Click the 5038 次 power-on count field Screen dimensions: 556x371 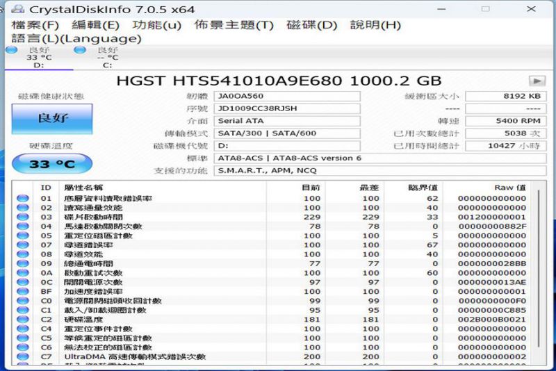[x=506, y=133]
